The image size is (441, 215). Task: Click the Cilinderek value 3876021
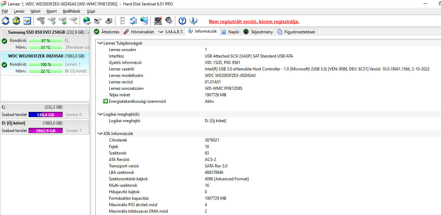pos(212,140)
